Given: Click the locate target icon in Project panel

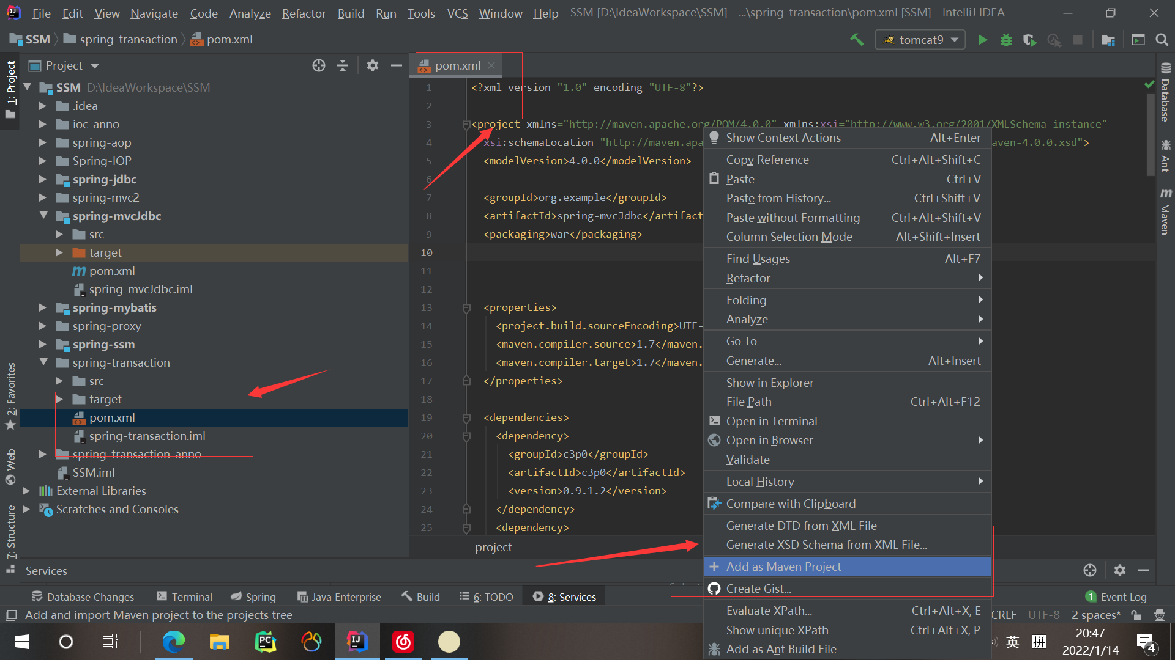Looking at the screenshot, I should (318, 65).
